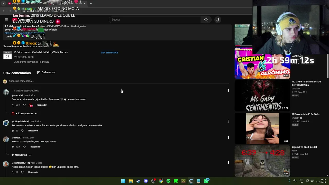Reply to @LilJoyzOfficial with Responder
329x185 pixels.
[33, 131]
